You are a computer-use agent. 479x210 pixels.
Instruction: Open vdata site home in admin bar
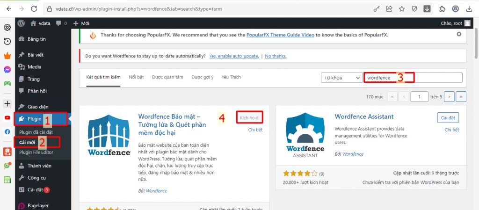(x=40, y=23)
